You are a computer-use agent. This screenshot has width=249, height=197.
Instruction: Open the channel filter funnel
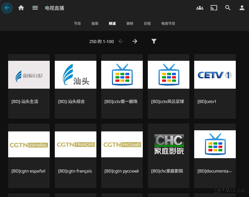154,41
